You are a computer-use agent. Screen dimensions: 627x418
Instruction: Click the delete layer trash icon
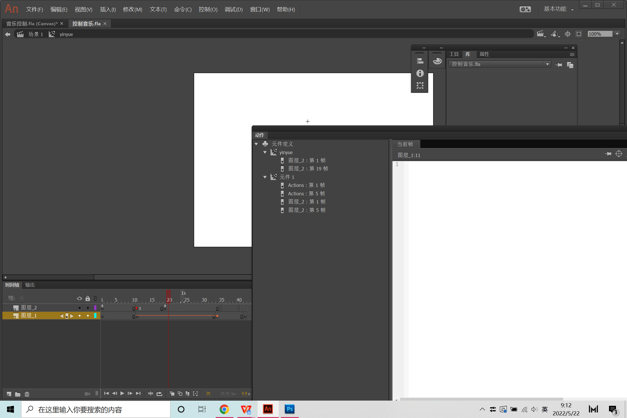(x=27, y=394)
